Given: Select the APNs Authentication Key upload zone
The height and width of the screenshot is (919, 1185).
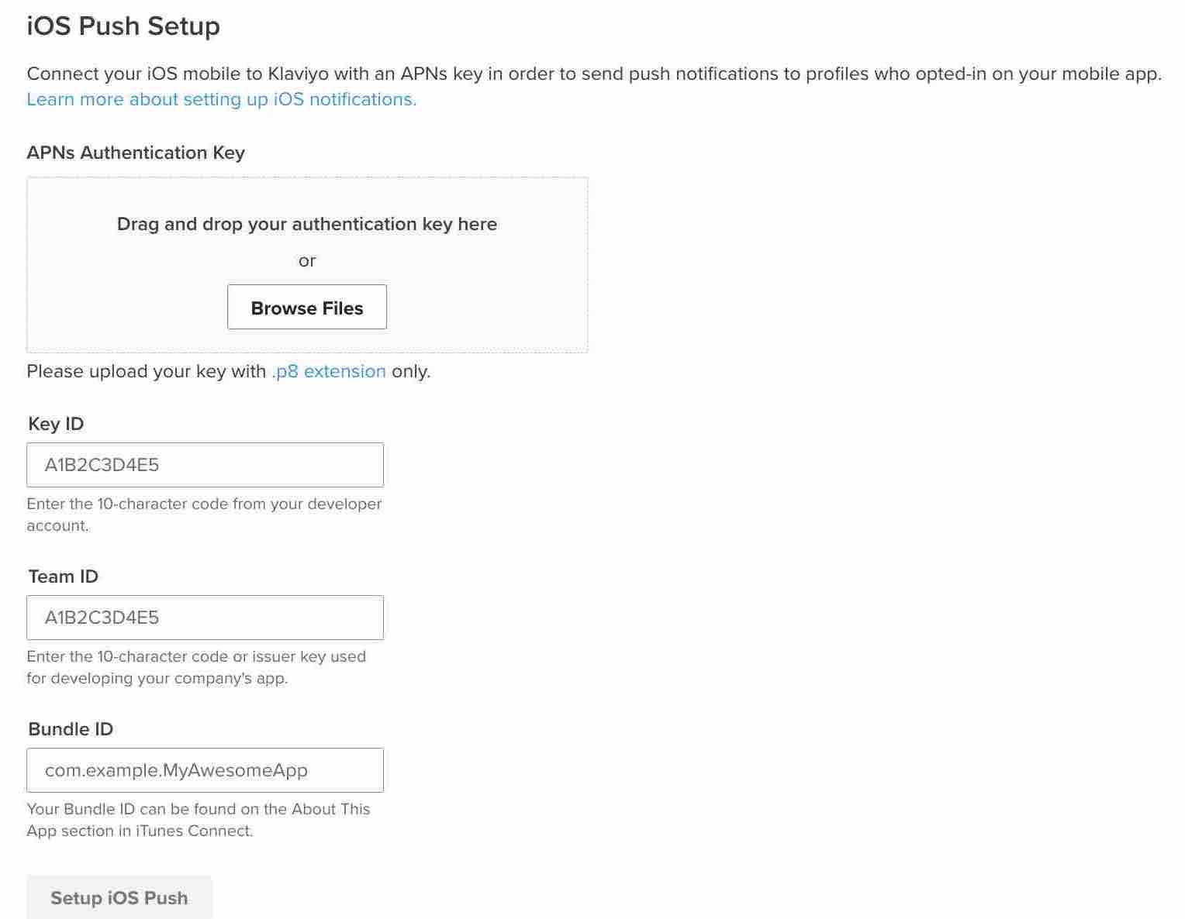Looking at the screenshot, I should pos(307,263).
